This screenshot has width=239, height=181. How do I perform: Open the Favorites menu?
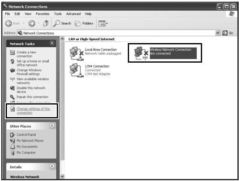click(43, 14)
